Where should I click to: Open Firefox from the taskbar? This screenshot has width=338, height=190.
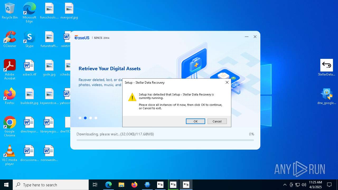(x=134, y=185)
